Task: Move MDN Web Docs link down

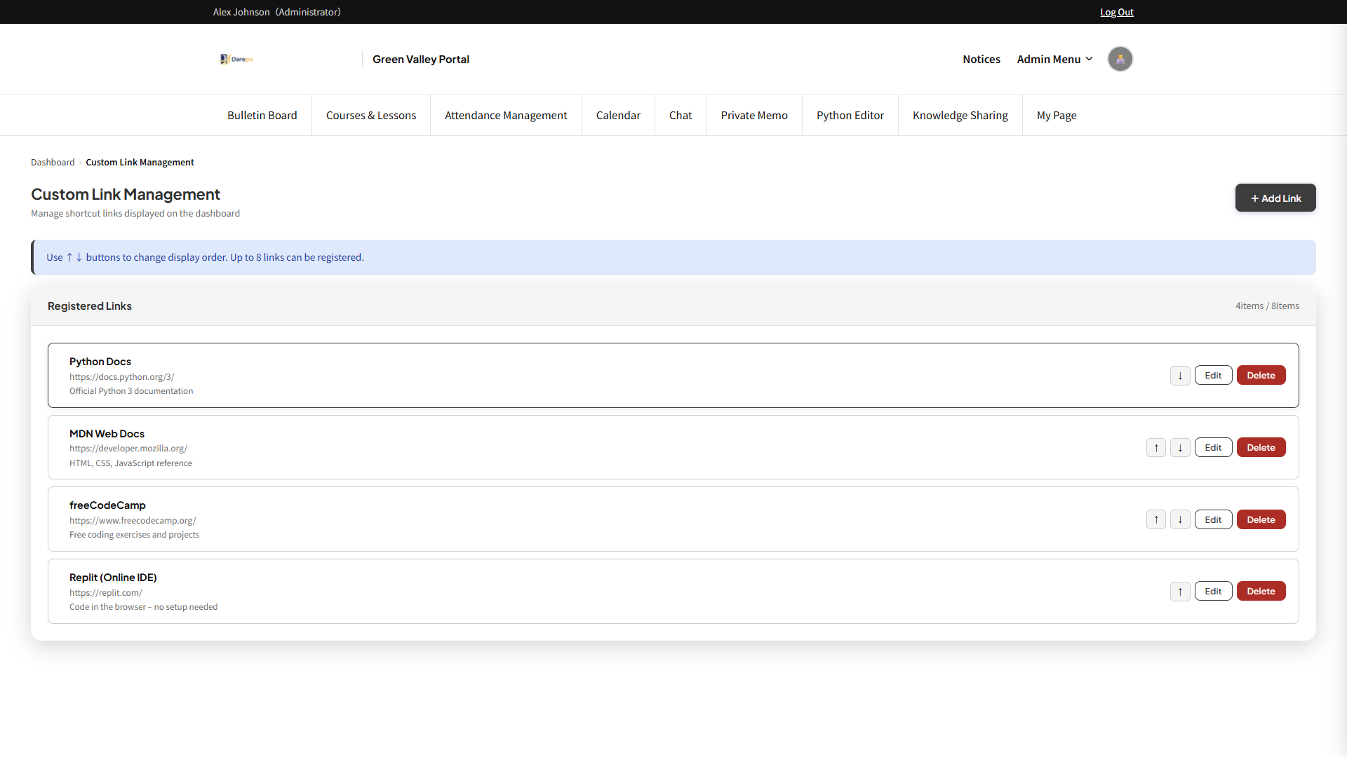Action: point(1180,448)
